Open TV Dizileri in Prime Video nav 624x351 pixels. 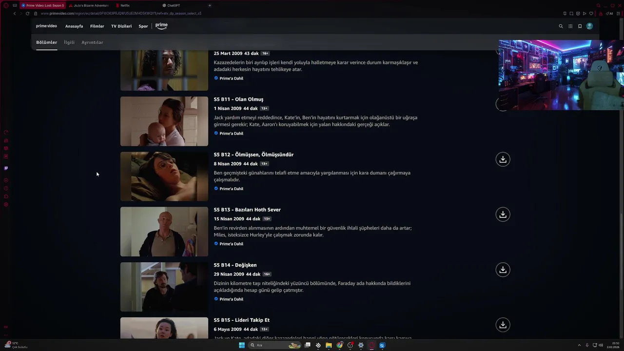coord(121,26)
